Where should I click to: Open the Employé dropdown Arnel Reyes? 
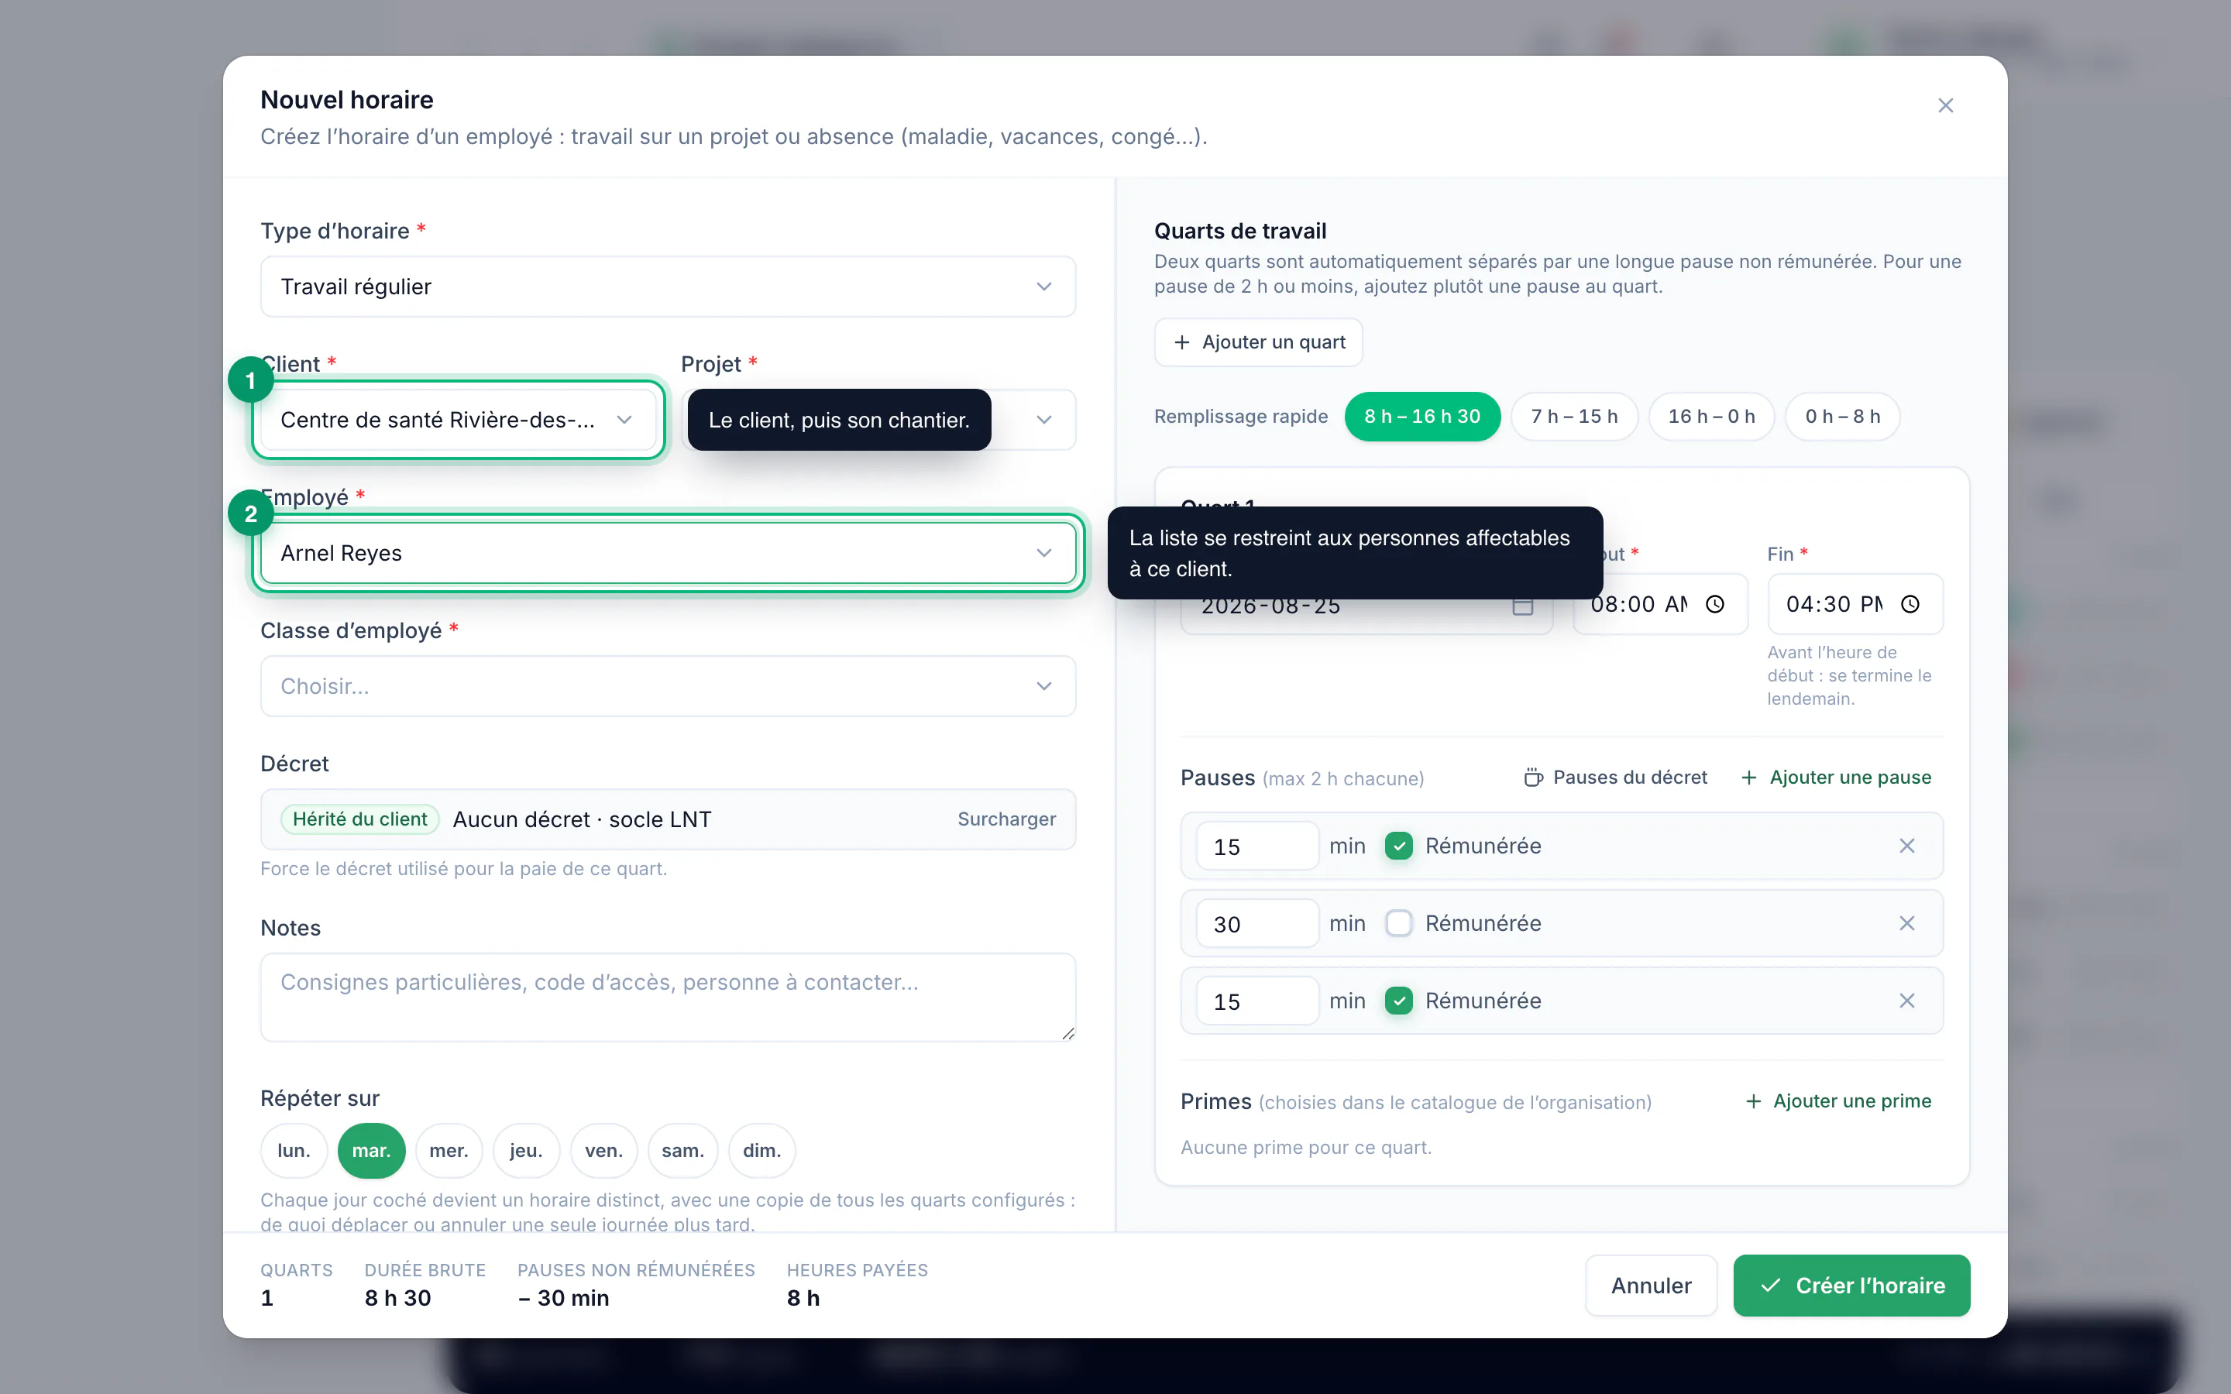coord(668,553)
